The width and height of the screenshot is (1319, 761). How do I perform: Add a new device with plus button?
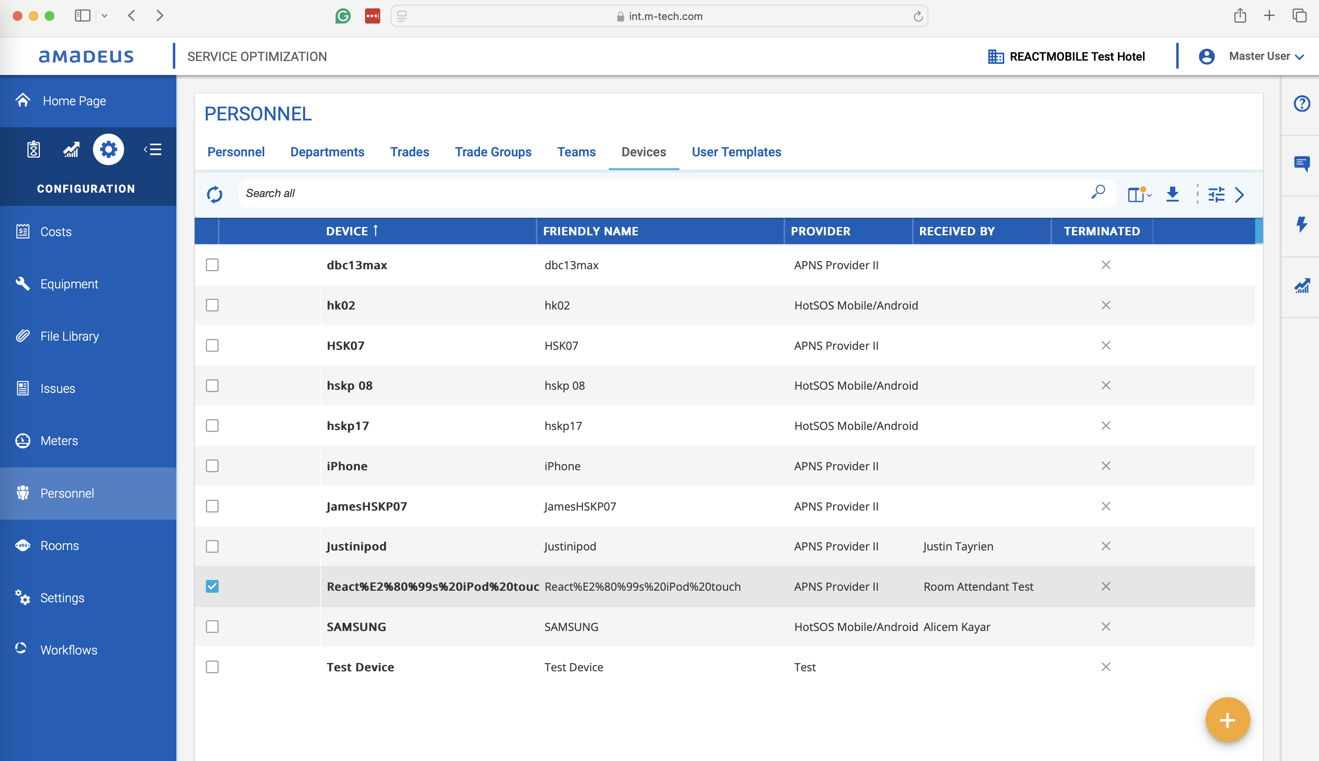click(x=1227, y=720)
